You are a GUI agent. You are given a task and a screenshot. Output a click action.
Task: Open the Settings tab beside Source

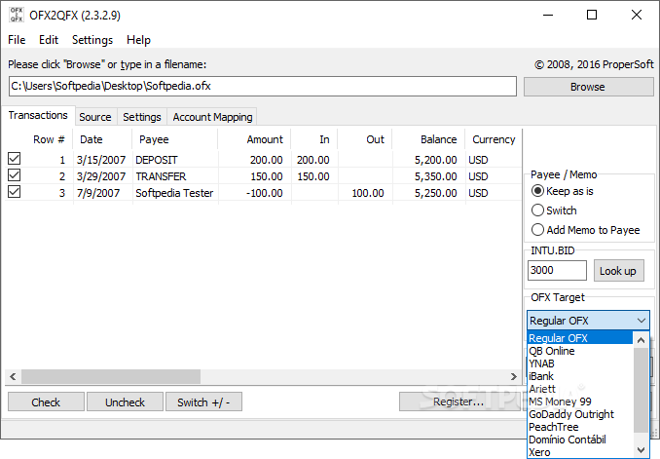142,117
